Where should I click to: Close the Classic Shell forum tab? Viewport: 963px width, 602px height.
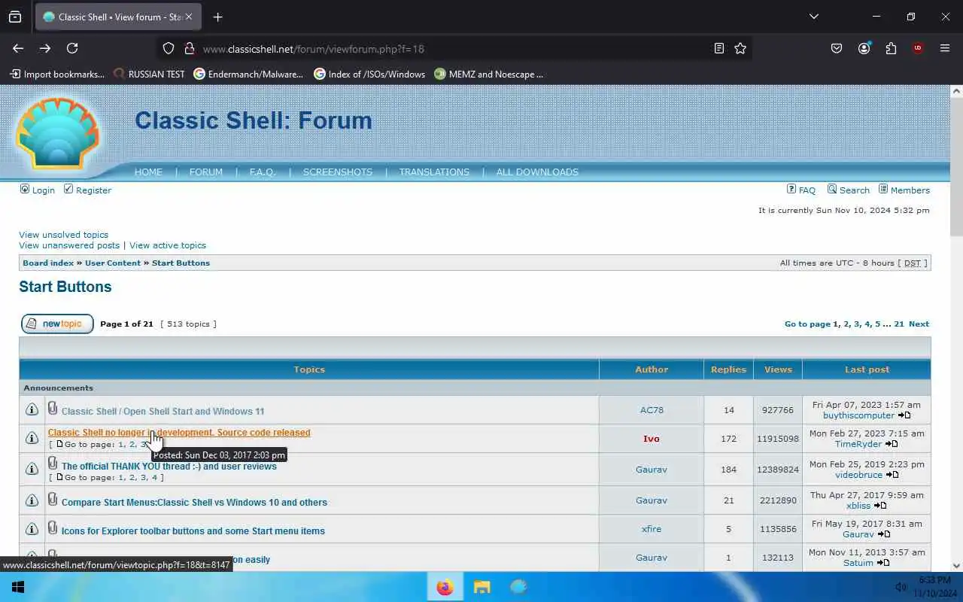[x=188, y=17]
